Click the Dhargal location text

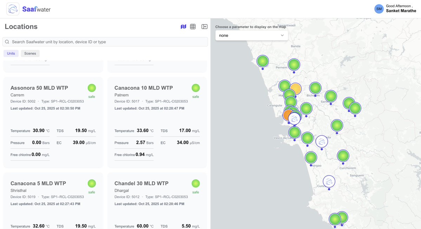pos(121,190)
